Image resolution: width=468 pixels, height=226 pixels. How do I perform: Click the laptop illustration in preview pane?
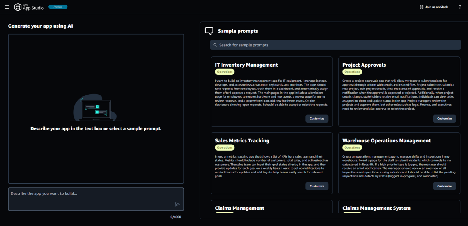click(x=96, y=108)
